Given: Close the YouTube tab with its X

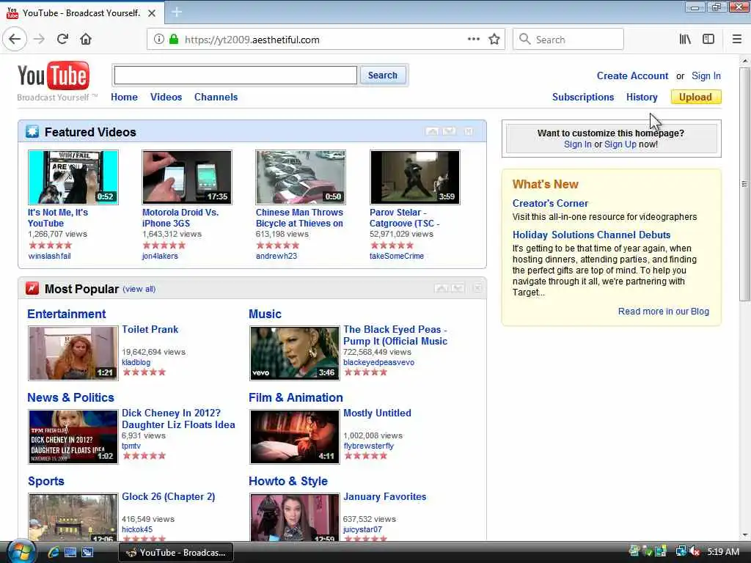Looking at the screenshot, I should click(152, 13).
